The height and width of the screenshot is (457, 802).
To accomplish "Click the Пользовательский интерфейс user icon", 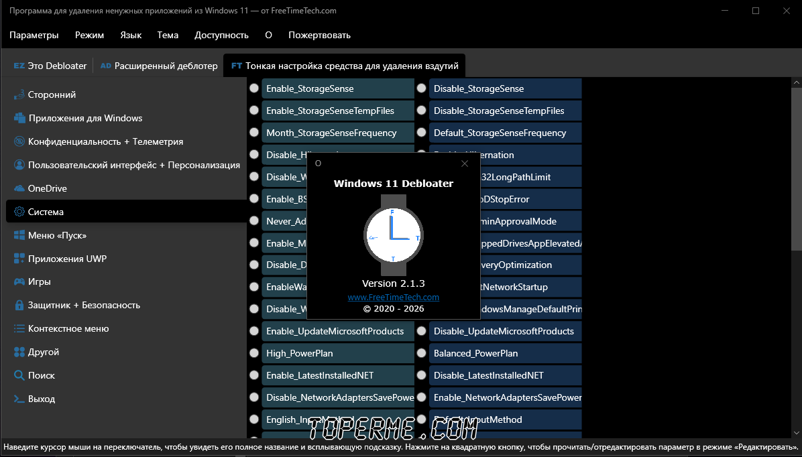I will 19,165.
